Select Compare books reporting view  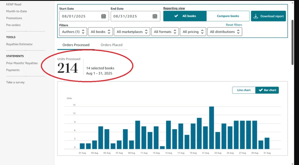(228, 16)
